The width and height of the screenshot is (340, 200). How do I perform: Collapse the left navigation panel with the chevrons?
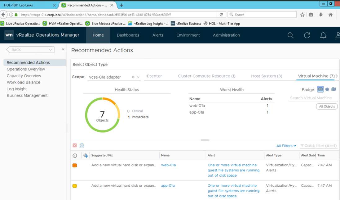[x=63, y=49]
